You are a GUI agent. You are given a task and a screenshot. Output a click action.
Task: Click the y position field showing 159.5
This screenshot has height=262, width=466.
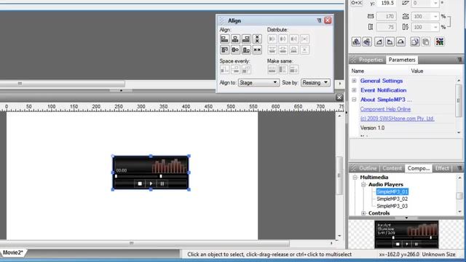[387, 3]
